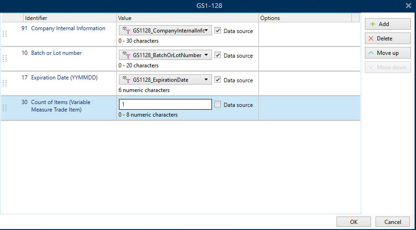Viewport: 416px width, 230px height.
Task: Uncheck Data source for Batch or Lot number
Action: pos(218,55)
